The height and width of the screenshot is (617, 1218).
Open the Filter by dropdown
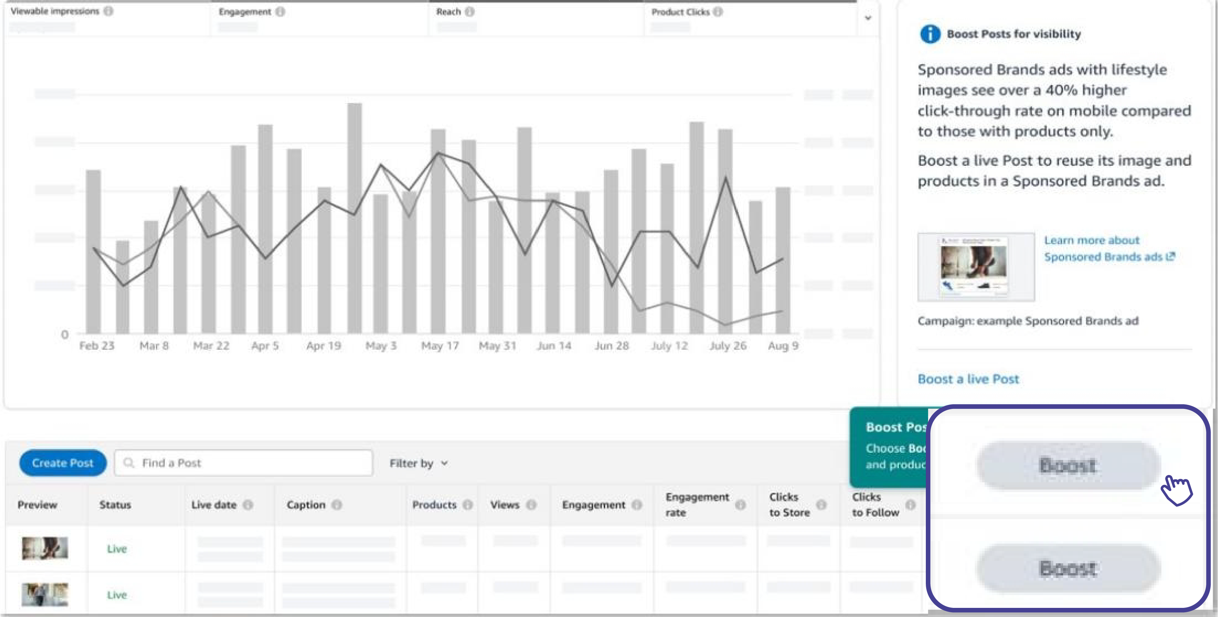(x=419, y=463)
